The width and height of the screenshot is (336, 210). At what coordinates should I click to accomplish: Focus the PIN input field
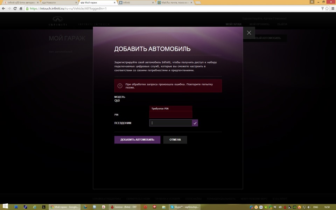coord(170,114)
